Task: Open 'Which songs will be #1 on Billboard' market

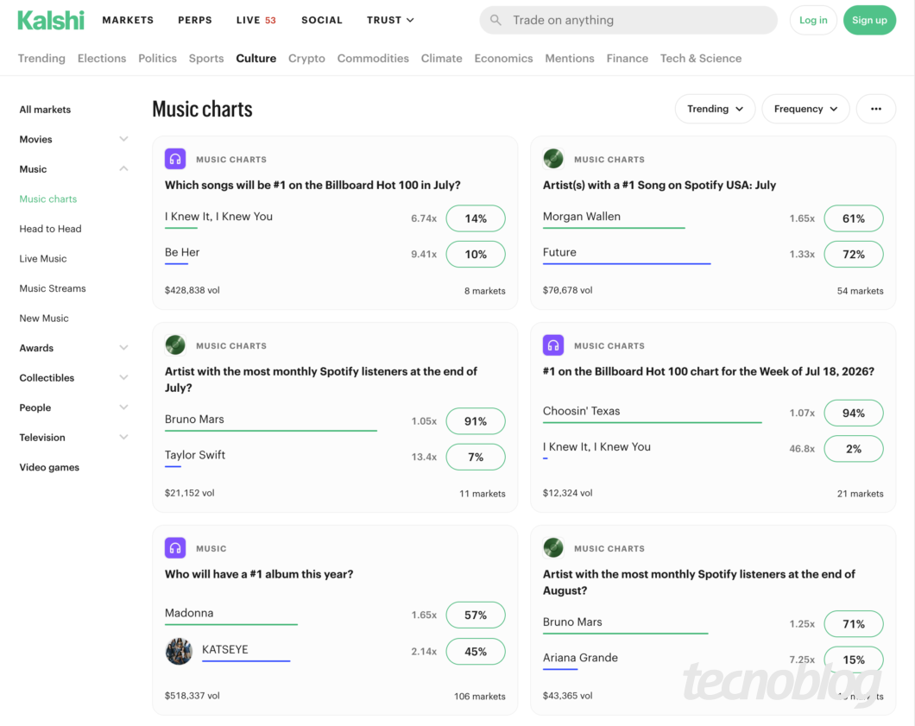Action: 312,185
